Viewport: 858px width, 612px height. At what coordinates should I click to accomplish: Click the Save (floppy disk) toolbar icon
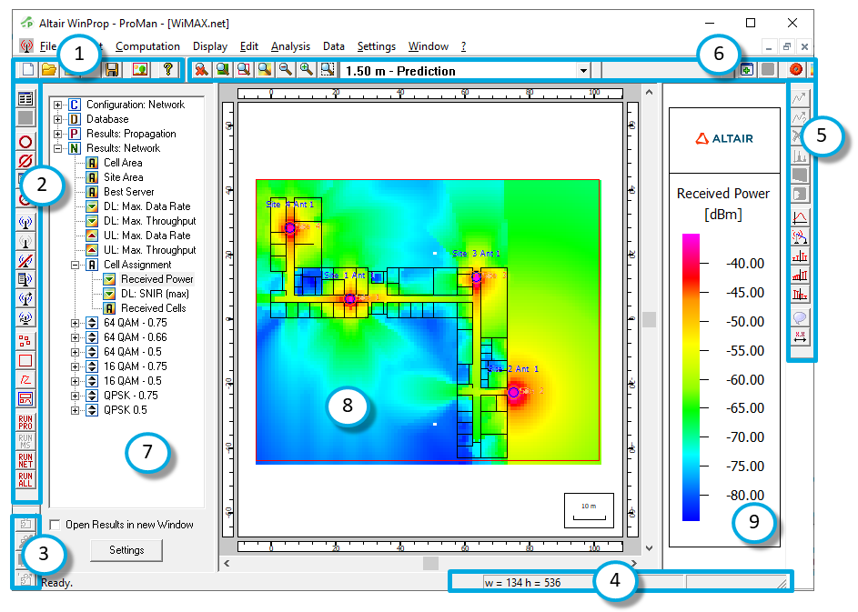114,70
